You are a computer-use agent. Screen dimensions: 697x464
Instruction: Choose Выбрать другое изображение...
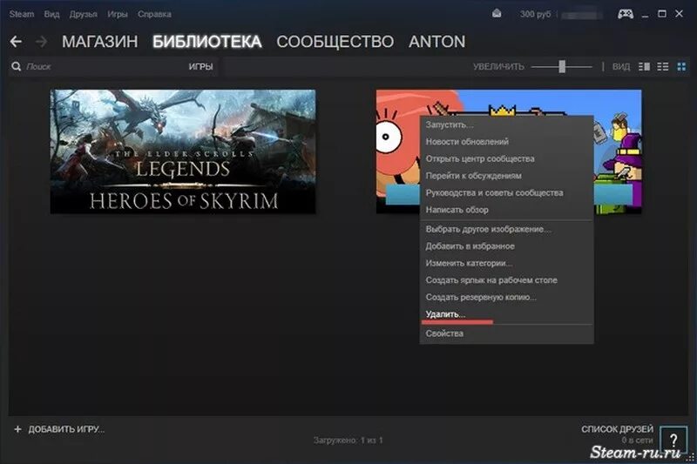click(507, 229)
